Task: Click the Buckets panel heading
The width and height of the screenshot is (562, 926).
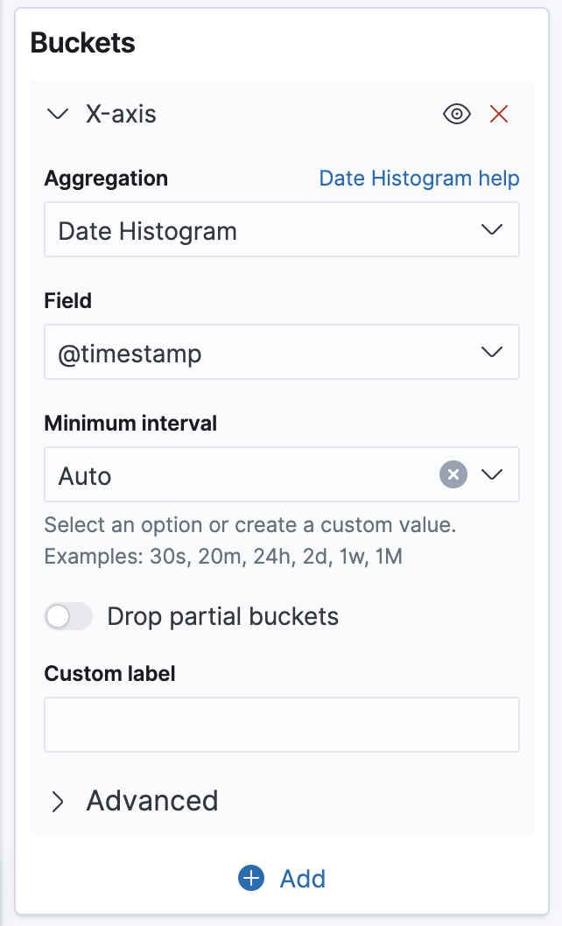Action: tap(82, 43)
